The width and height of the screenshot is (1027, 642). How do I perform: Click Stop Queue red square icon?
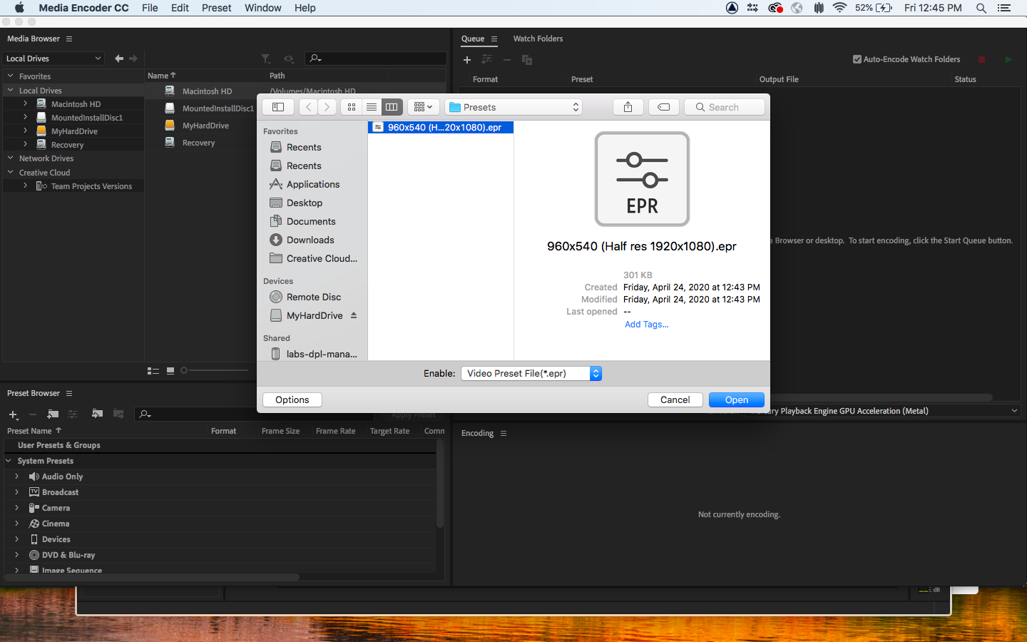click(982, 60)
